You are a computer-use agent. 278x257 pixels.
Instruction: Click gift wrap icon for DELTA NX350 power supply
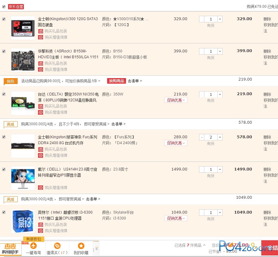coord(41,106)
